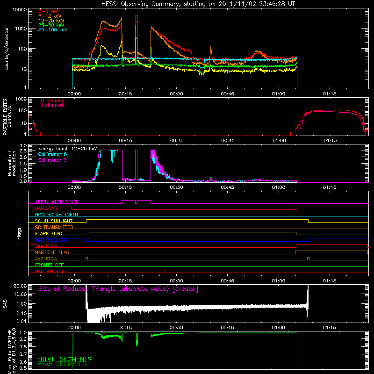
Task: Click the 'PARTICLE RATES' y-axis label
Action: [5, 117]
